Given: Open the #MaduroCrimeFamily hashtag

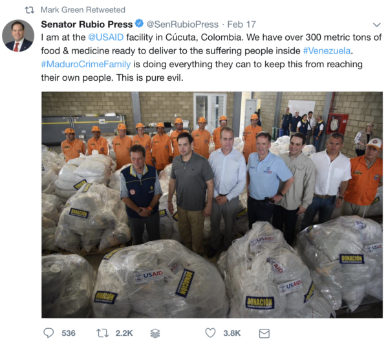Looking at the screenshot, I should (x=86, y=64).
